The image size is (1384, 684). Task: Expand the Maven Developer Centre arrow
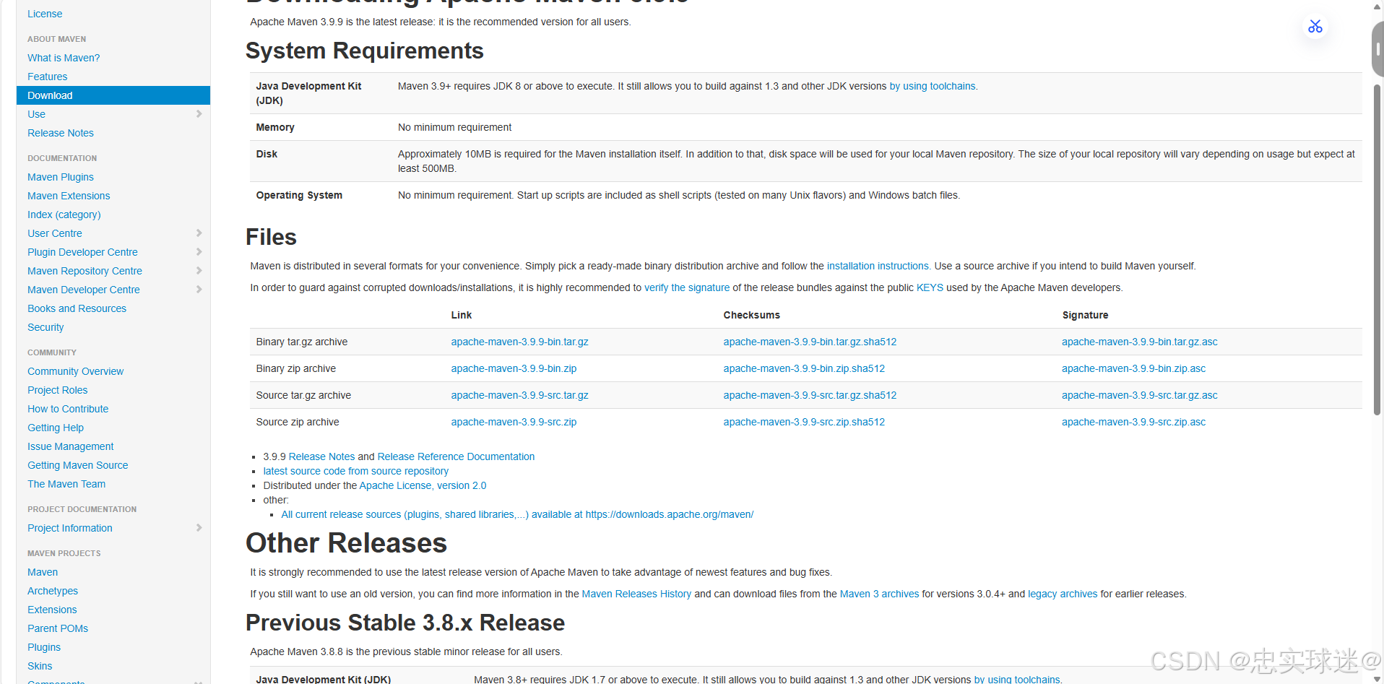pos(199,290)
